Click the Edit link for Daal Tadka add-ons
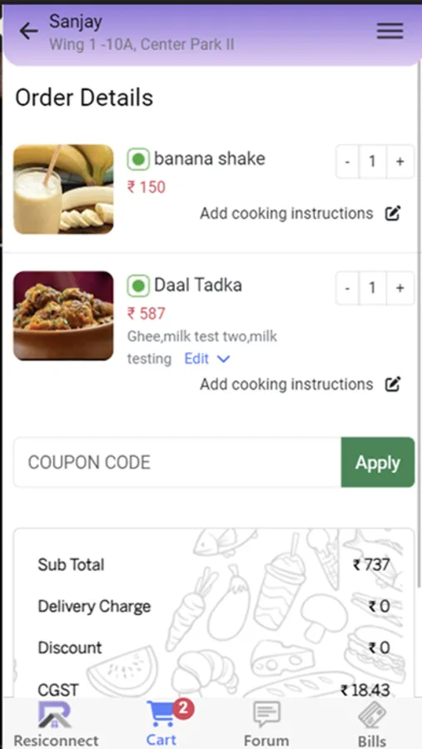 click(196, 359)
